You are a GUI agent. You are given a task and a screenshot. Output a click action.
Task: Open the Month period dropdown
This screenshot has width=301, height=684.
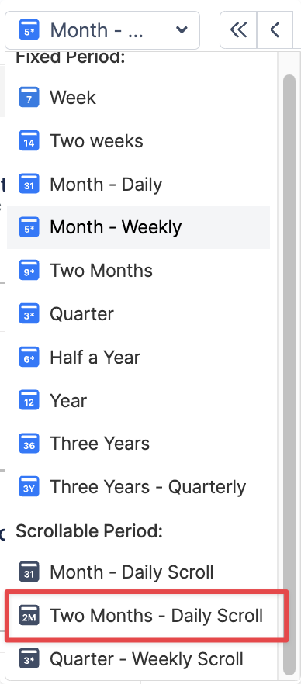click(102, 30)
